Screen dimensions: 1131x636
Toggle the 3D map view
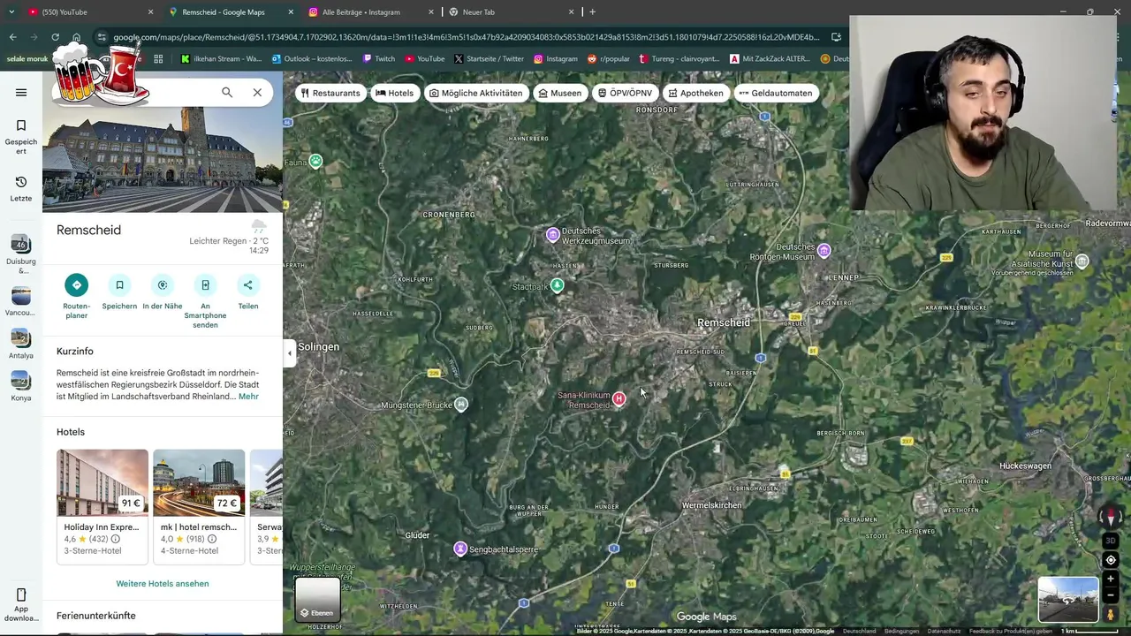click(x=1112, y=541)
